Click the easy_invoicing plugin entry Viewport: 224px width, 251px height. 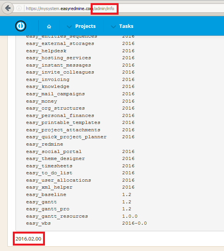coord(48,79)
